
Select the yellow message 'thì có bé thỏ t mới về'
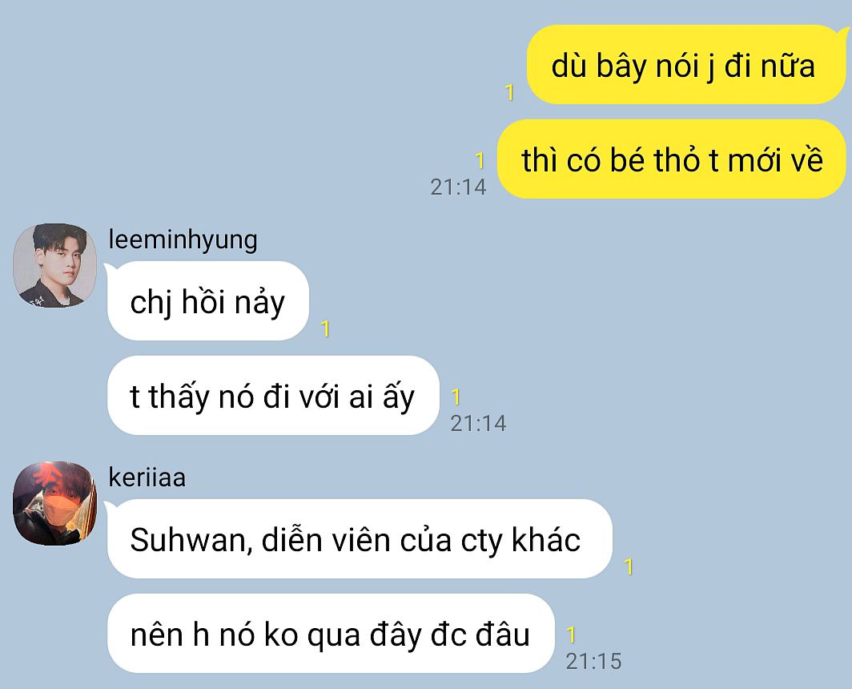click(x=672, y=159)
